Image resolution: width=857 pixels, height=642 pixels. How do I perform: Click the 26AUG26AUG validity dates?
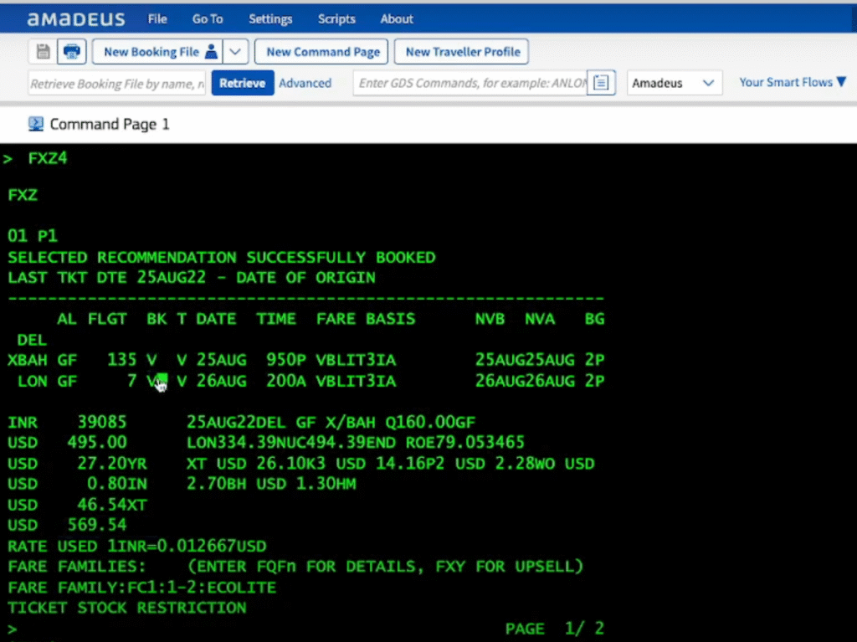525,381
